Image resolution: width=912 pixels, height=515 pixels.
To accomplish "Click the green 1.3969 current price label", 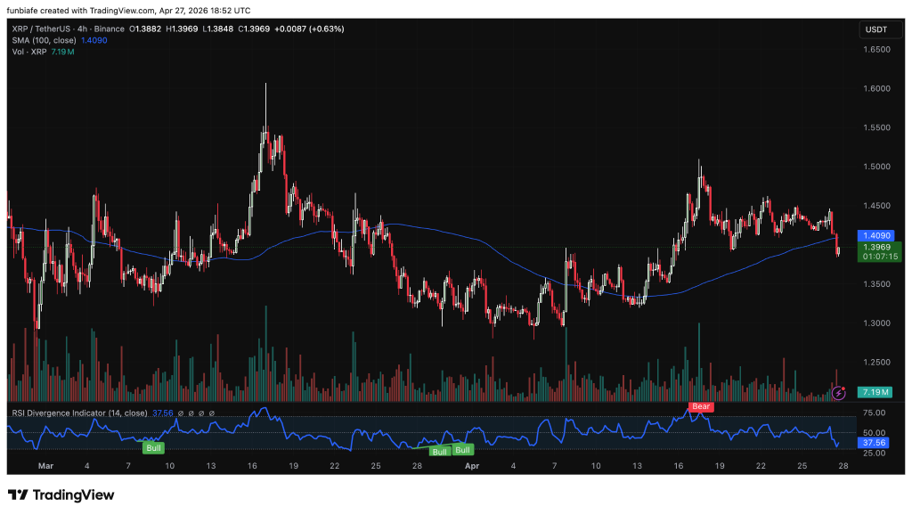I will click(x=875, y=247).
